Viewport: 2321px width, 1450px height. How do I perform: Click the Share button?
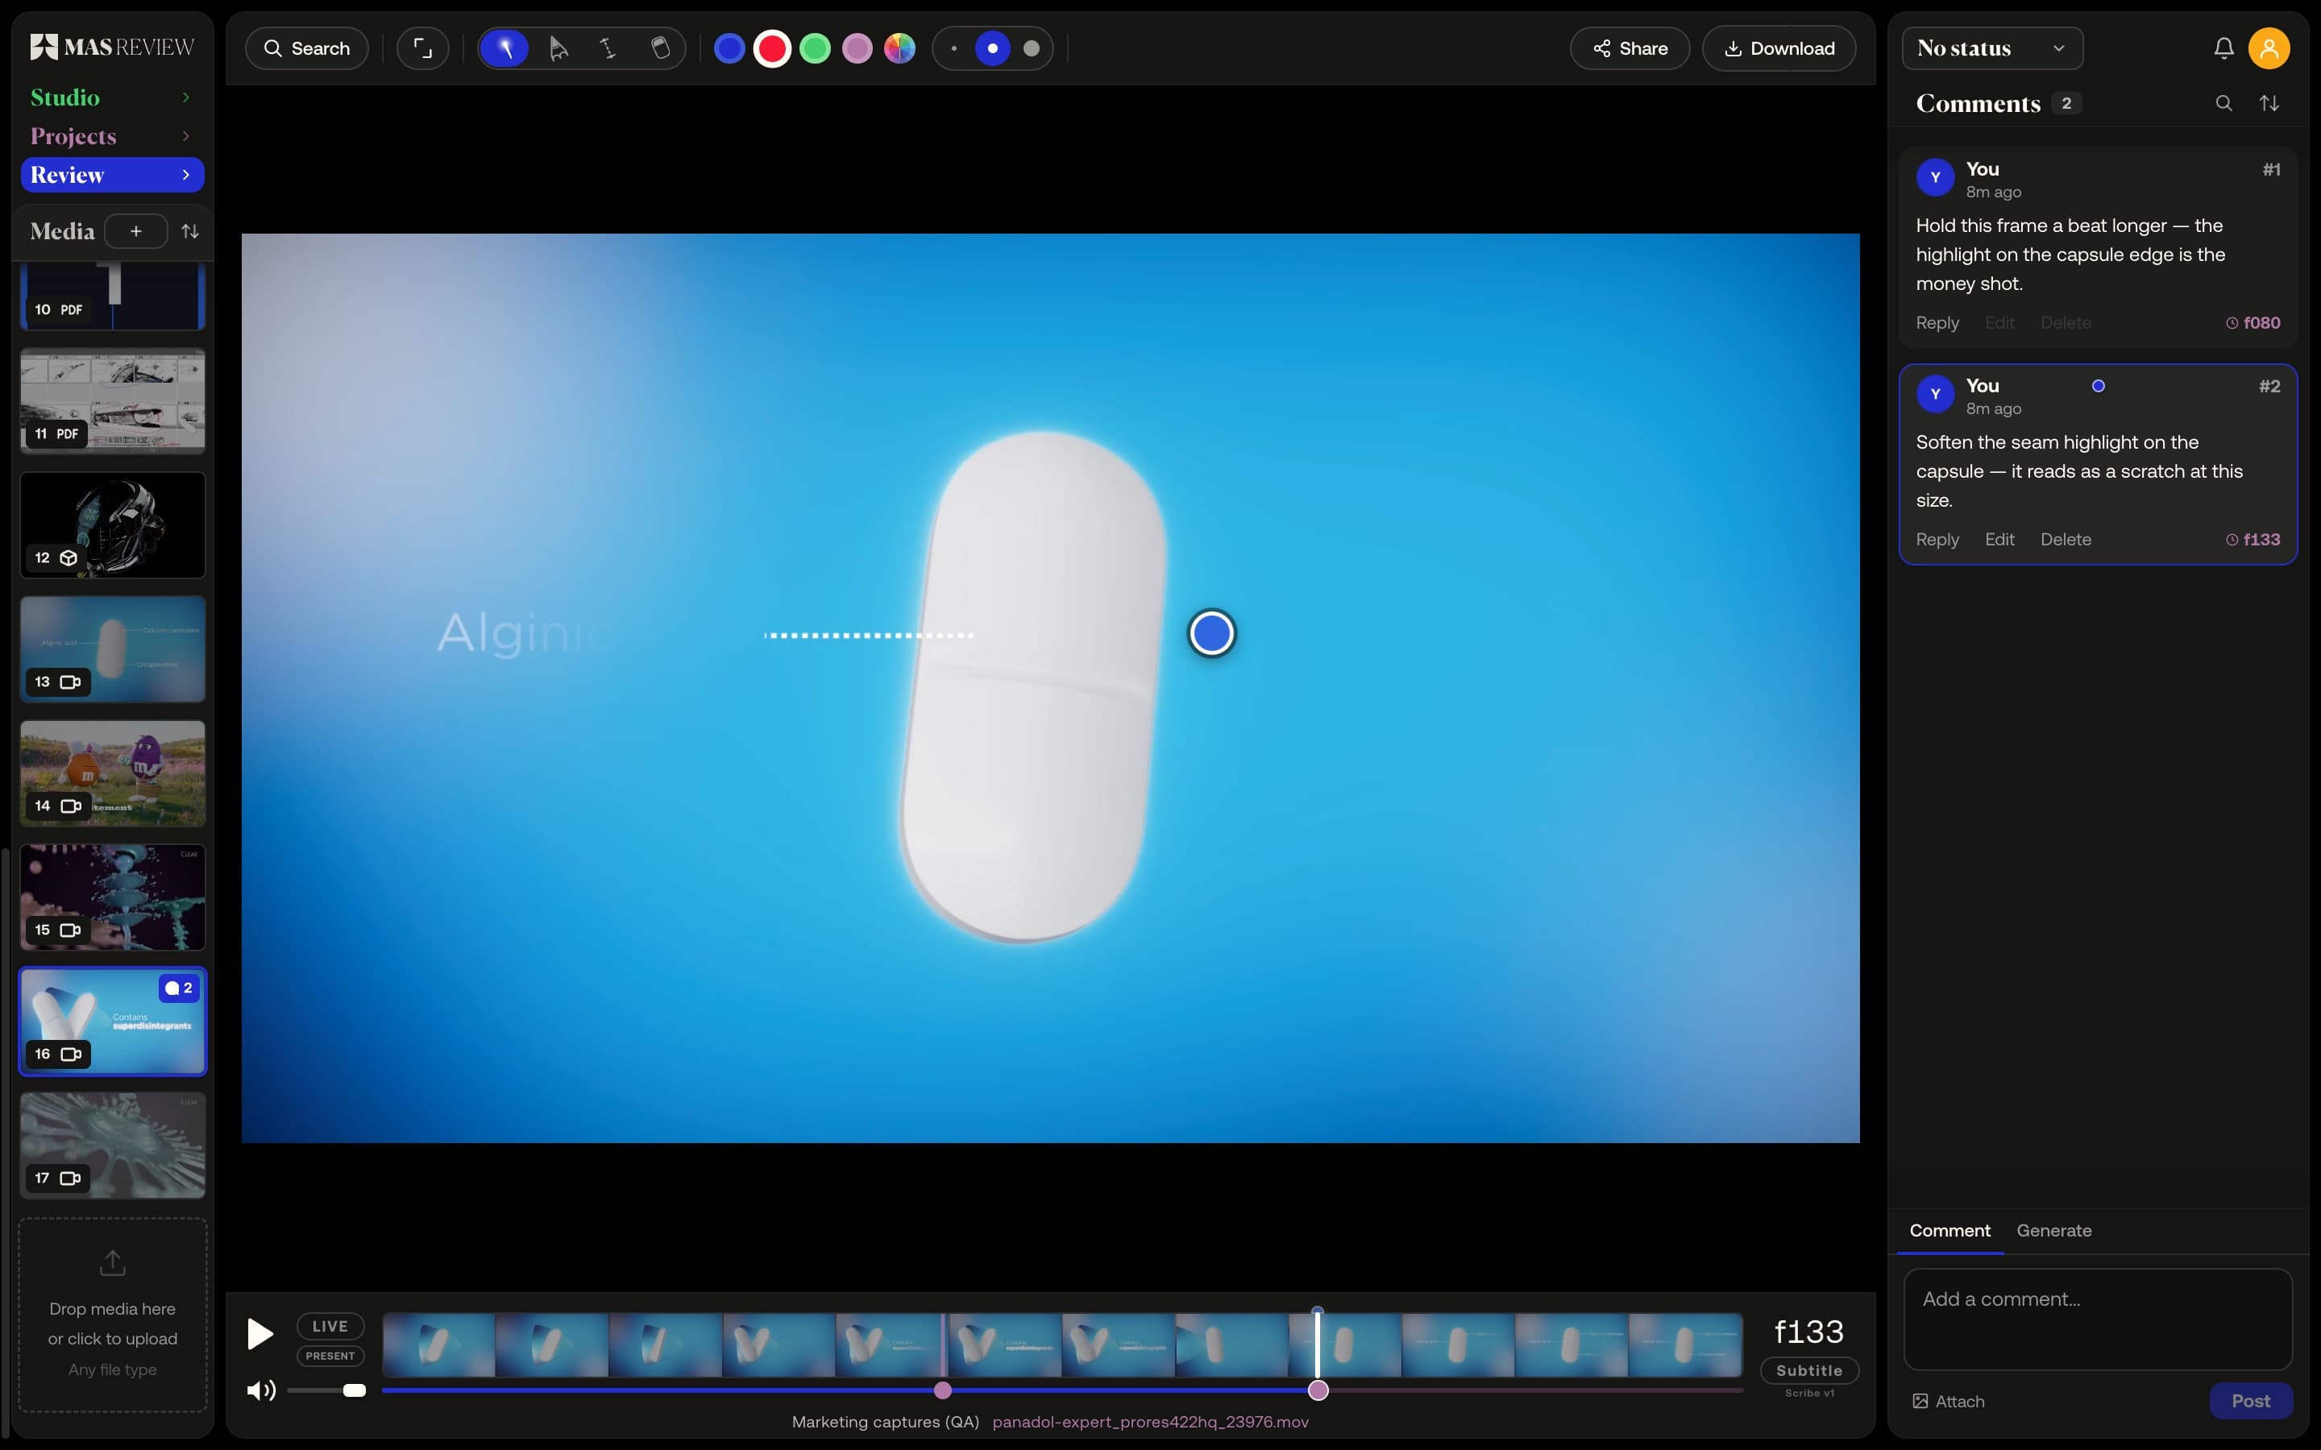click(x=1630, y=48)
